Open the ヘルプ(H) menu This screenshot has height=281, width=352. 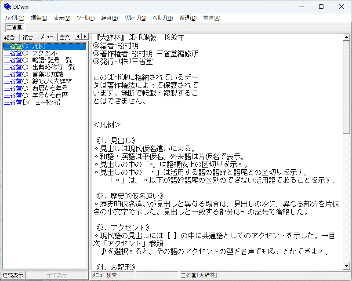(163, 18)
